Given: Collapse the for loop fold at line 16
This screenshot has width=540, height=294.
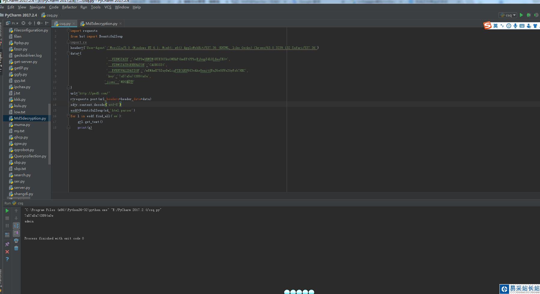Looking at the screenshot, I should [x=68, y=116].
